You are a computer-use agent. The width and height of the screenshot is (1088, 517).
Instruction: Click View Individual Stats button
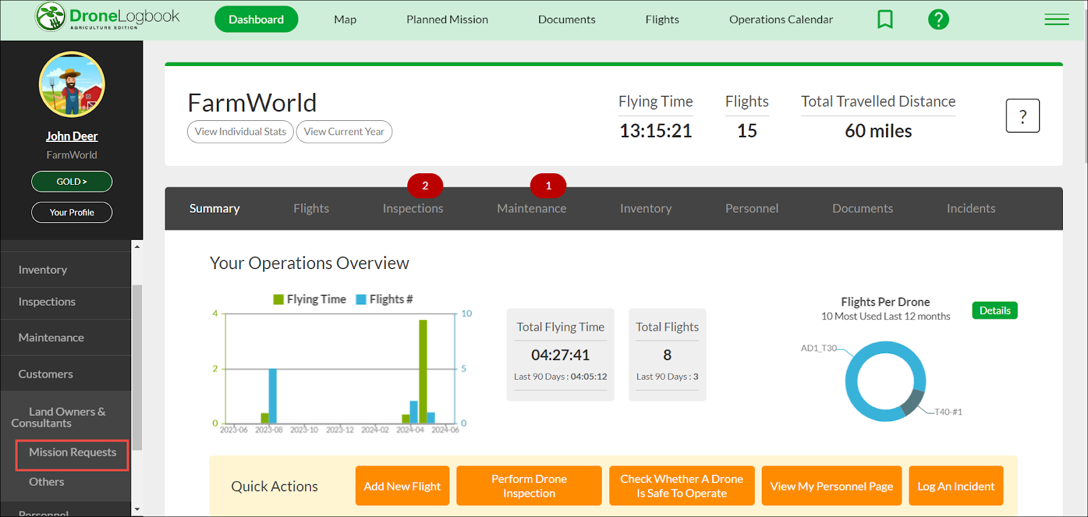point(240,132)
